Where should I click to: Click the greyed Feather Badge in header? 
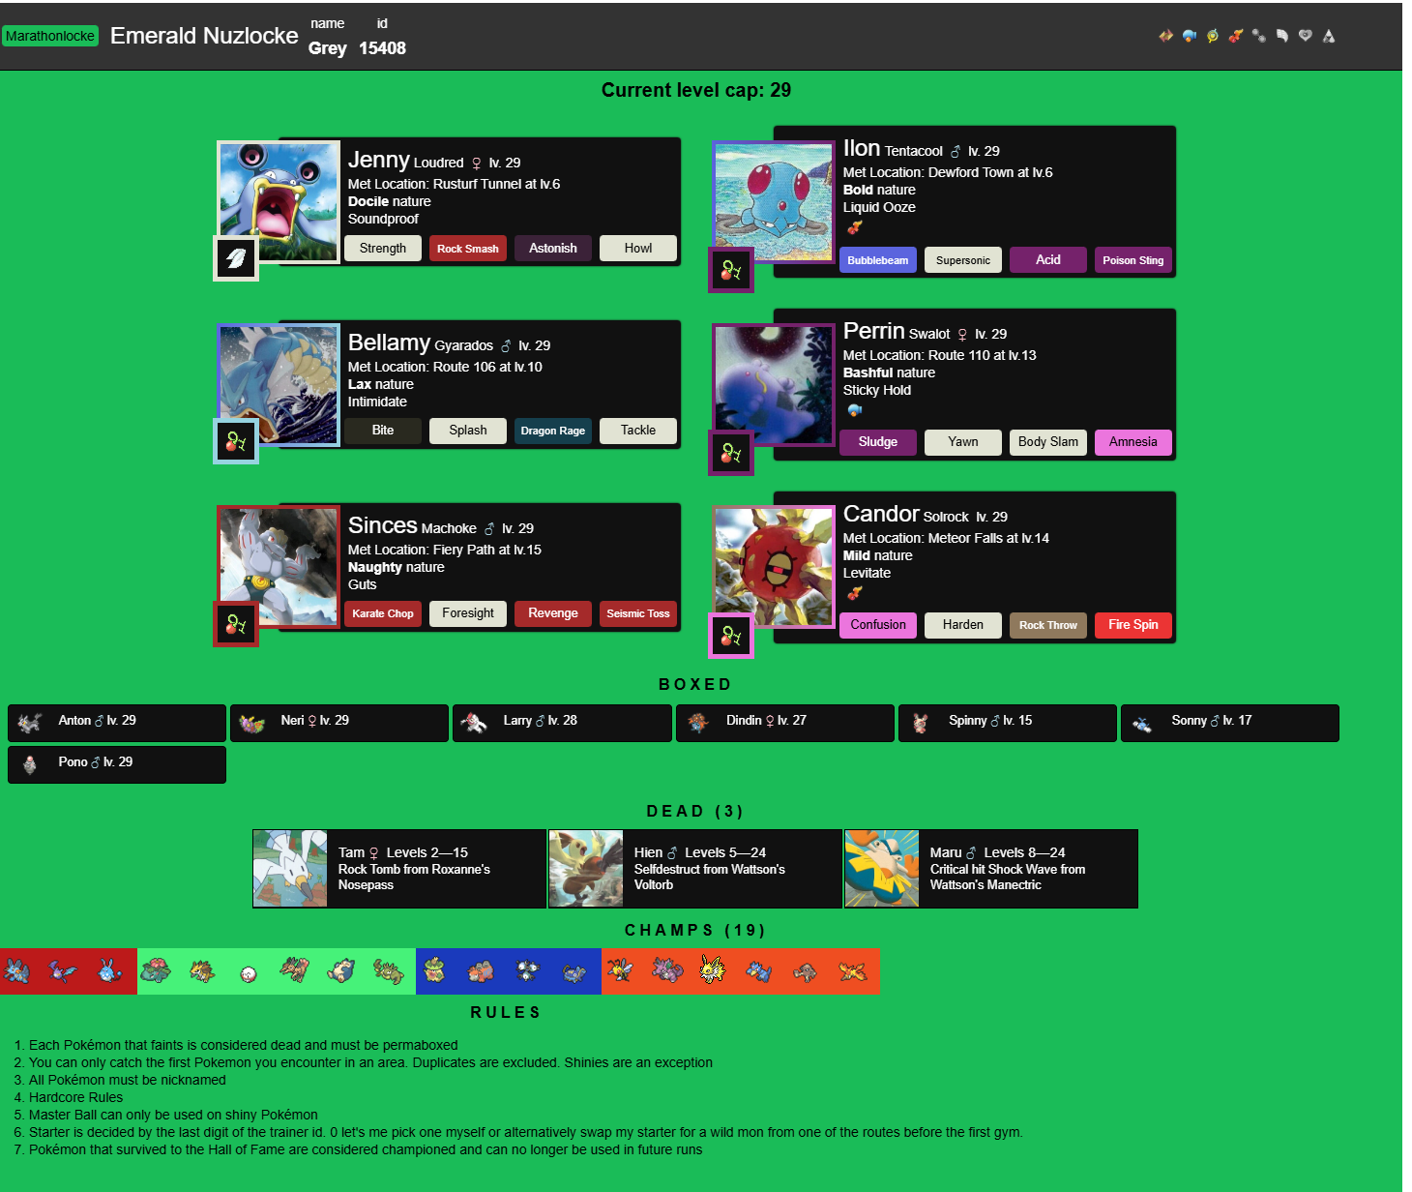click(1281, 36)
